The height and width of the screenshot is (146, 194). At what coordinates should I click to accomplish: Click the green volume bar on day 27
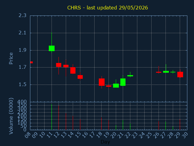point(166,126)
